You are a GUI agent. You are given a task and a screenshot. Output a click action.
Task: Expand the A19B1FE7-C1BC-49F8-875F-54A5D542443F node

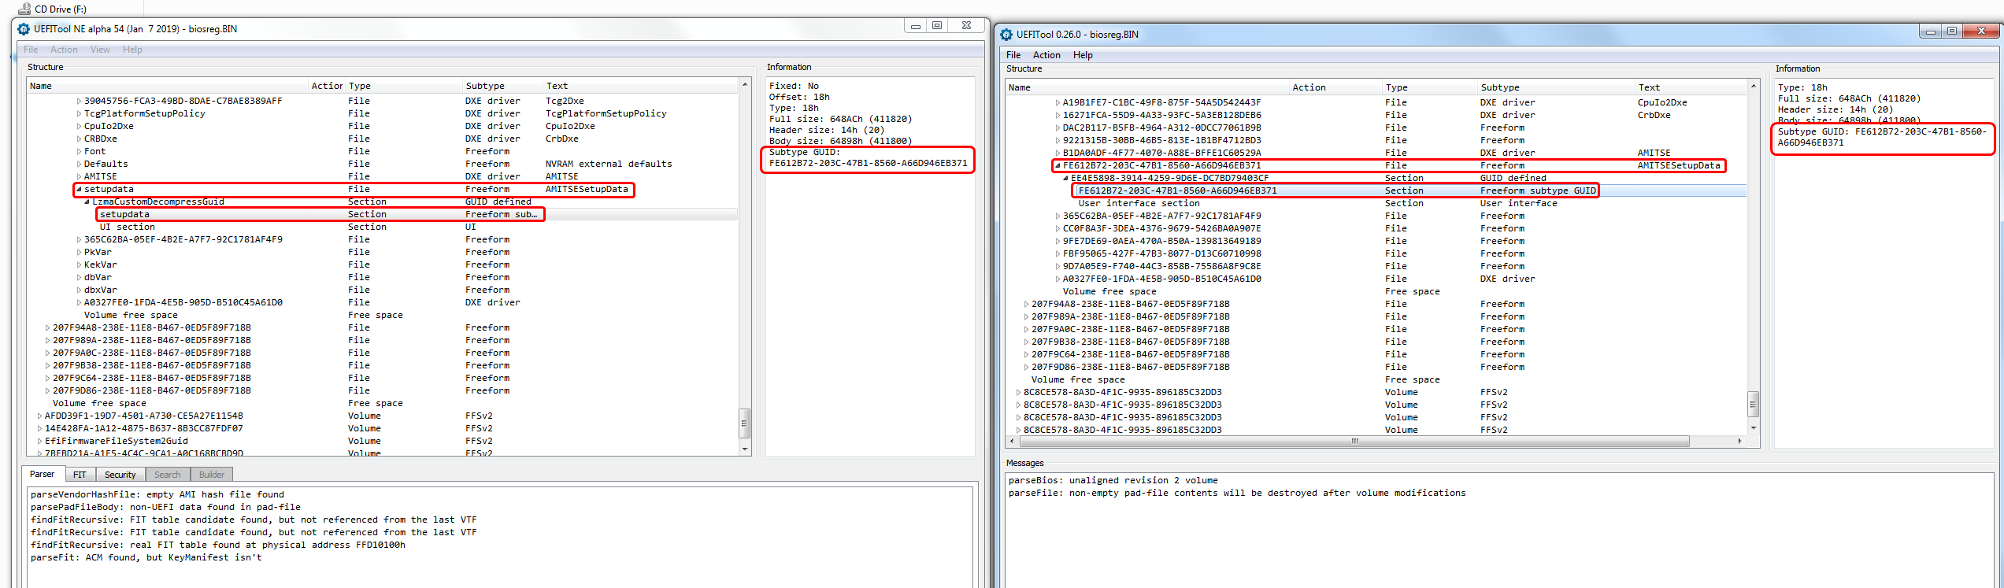pyautogui.click(x=1058, y=103)
